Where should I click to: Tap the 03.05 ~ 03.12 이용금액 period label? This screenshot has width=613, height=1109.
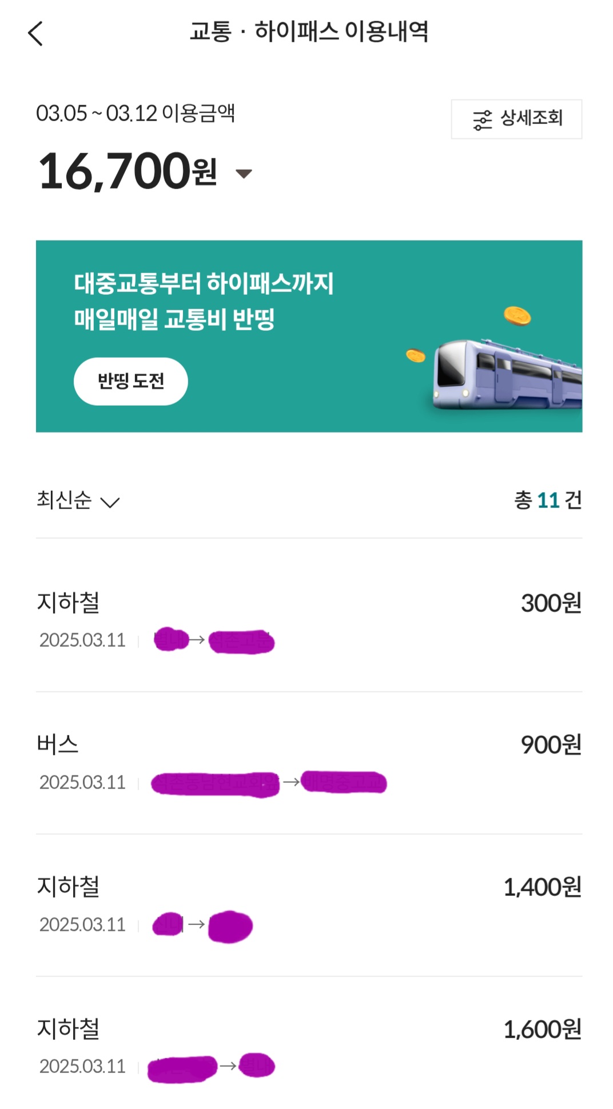coord(136,113)
